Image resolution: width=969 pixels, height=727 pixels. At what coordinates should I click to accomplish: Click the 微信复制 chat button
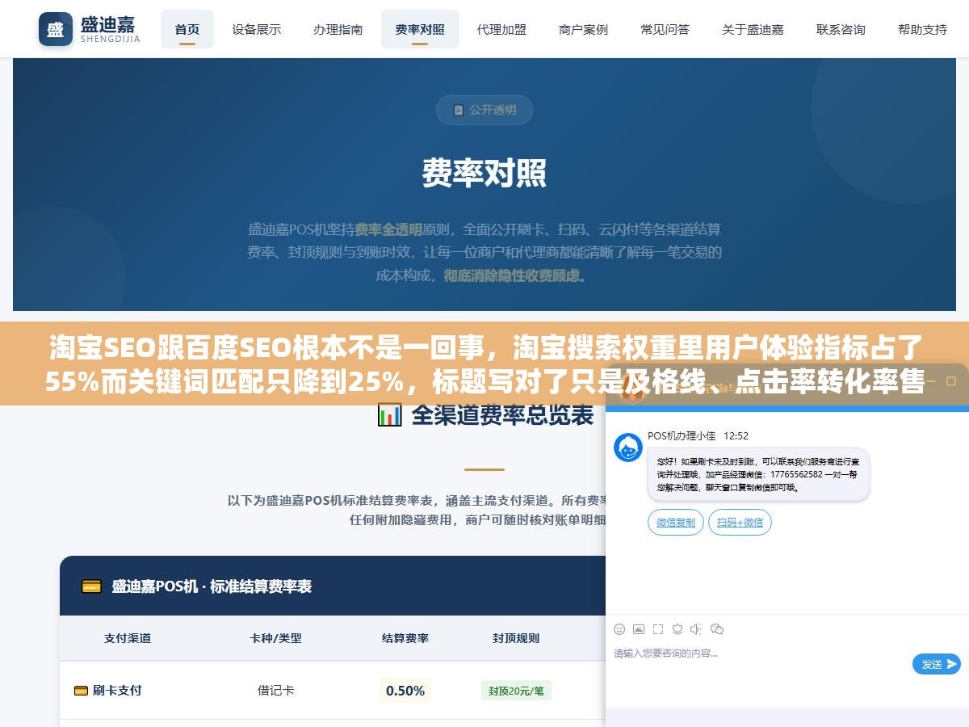(x=676, y=523)
